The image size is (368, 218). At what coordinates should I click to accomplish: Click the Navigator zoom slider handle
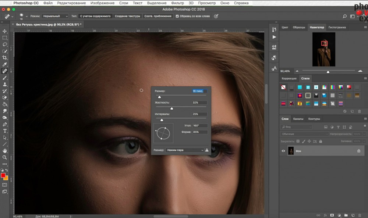pos(328,72)
